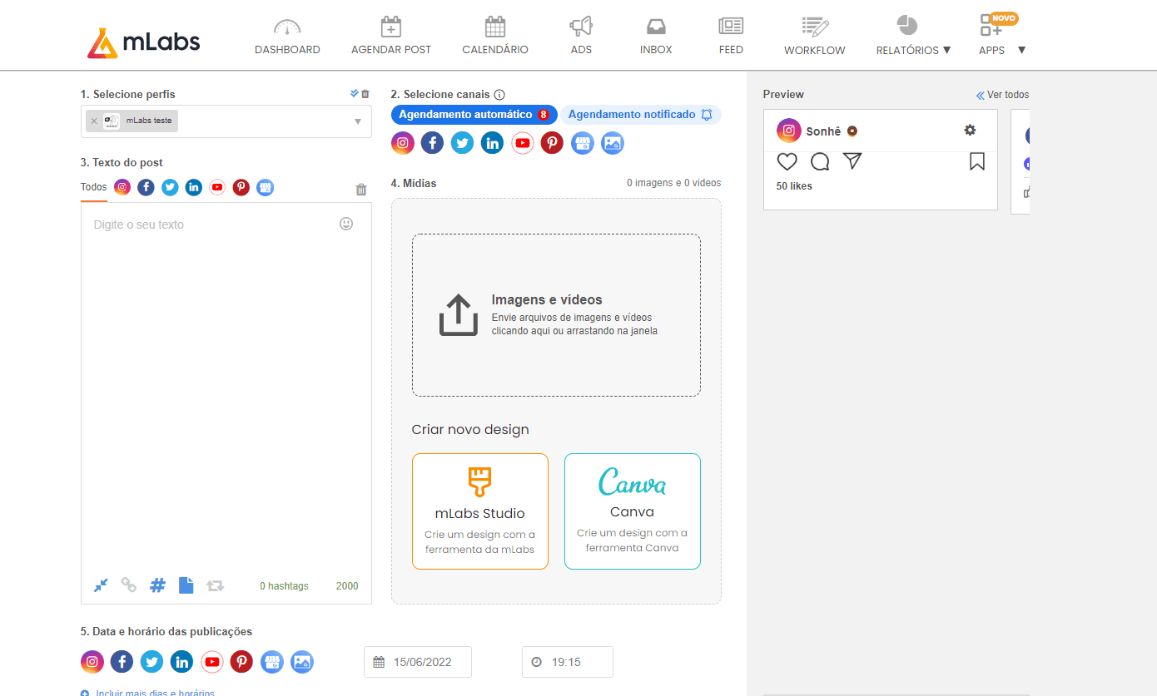Screen dimensions: 1157x696
Task: Click the date field showing 15/06/2022
Action: (417, 662)
